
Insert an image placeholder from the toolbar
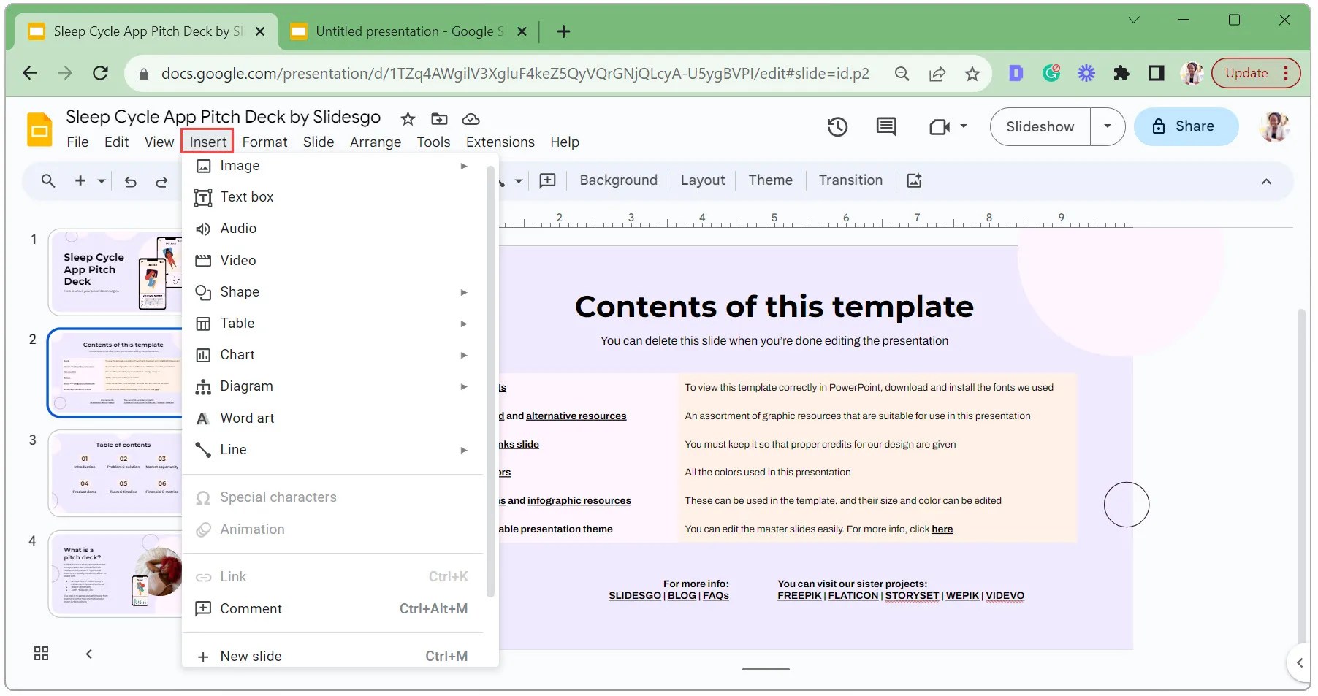coord(913,180)
